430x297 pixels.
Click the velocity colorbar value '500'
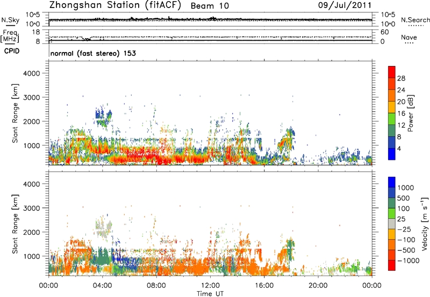(x=403, y=198)
